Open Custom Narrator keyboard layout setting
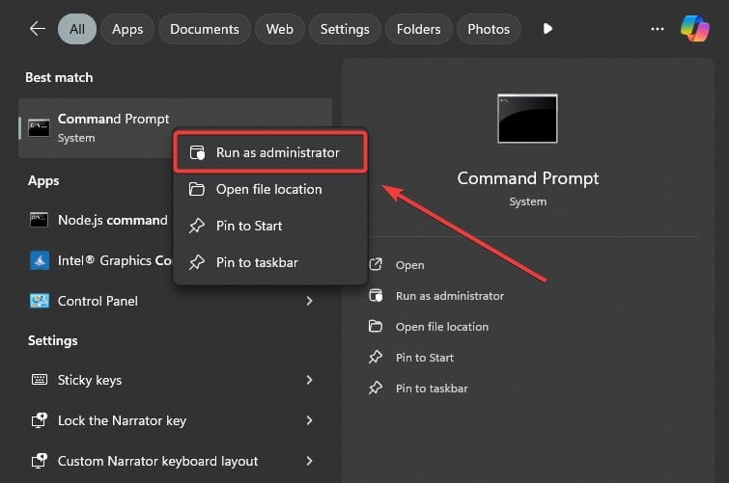This screenshot has width=729, height=483. point(175,461)
